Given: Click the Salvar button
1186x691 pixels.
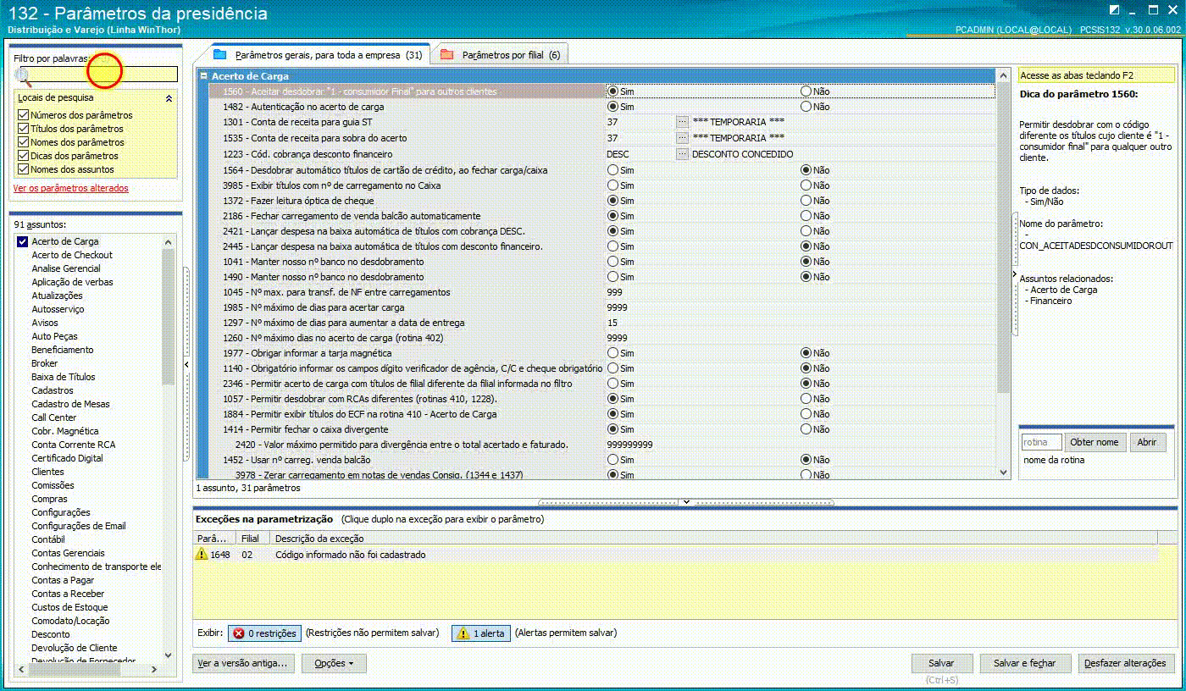Looking at the screenshot, I should coord(941,663).
